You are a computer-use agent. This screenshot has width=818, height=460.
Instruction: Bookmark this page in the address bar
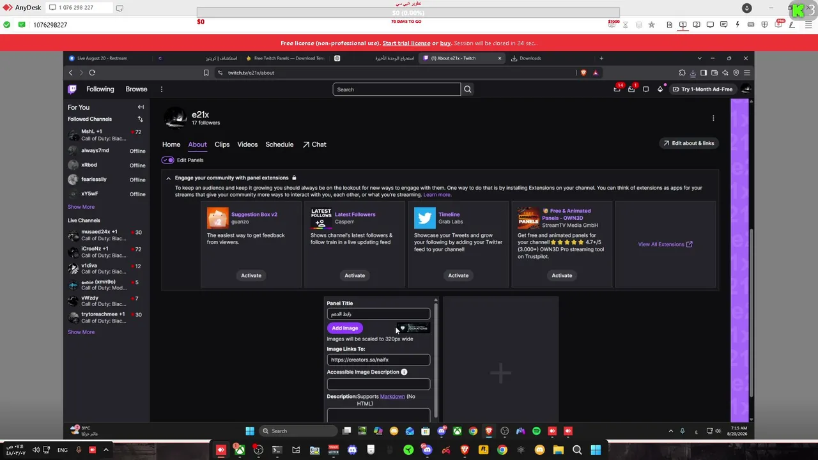coord(206,73)
